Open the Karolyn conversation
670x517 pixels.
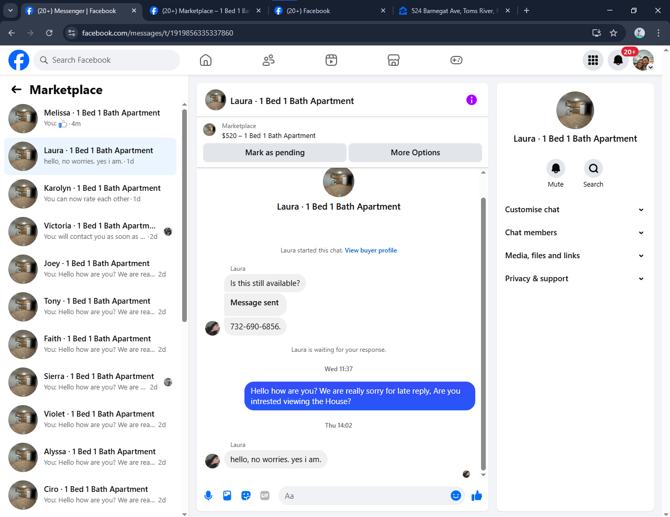[90, 194]
